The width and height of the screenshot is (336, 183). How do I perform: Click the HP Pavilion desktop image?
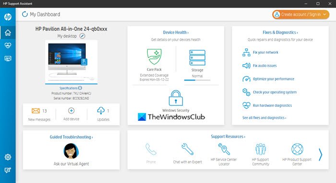[x=71, y=62]
